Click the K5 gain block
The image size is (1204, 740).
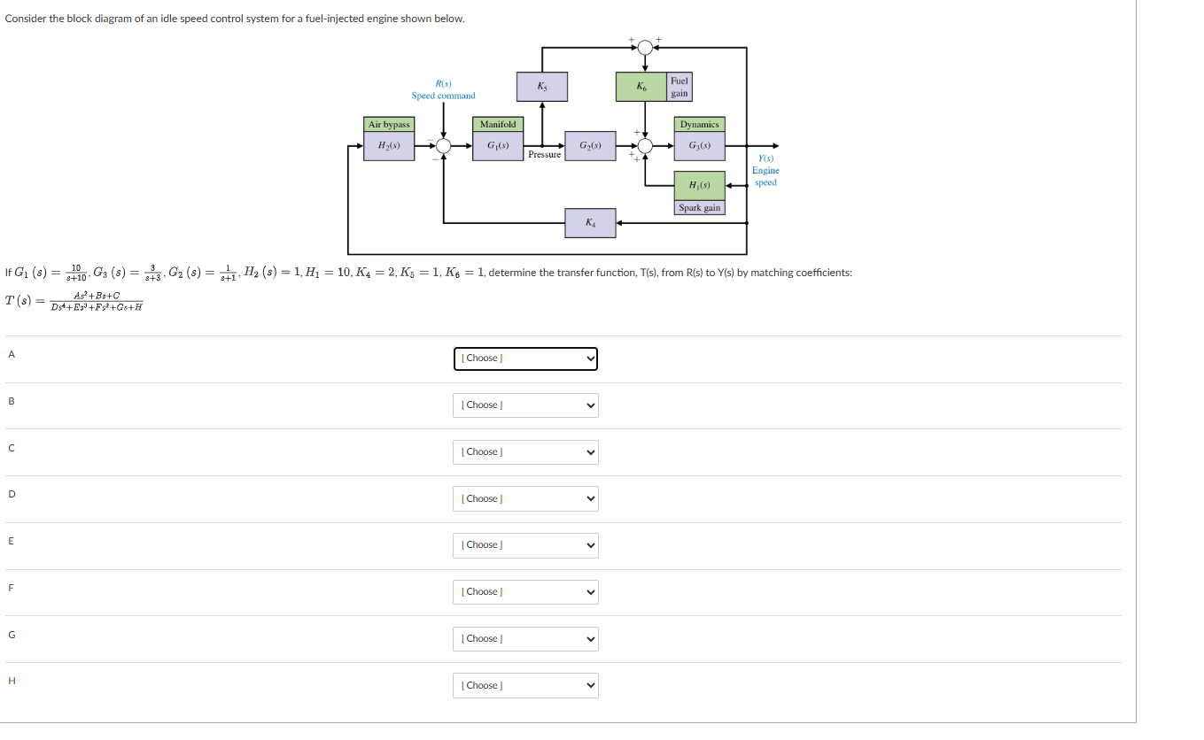[x=540, y=86]
